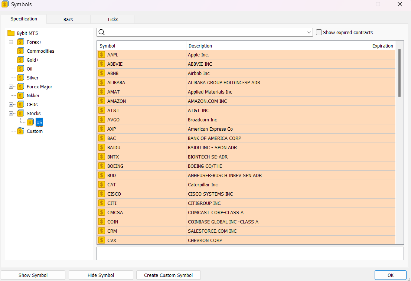Click the CVX row symbol icon

(101, 240)
